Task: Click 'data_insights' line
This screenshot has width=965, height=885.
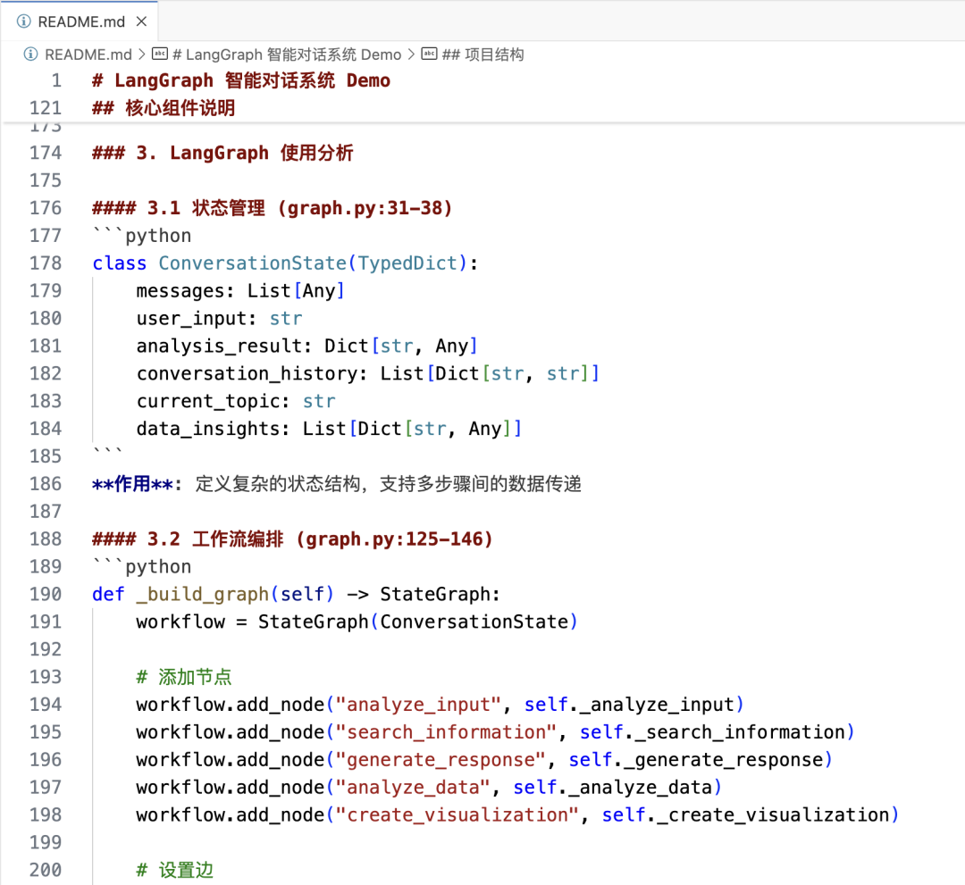Action: (x=329, y=429)
